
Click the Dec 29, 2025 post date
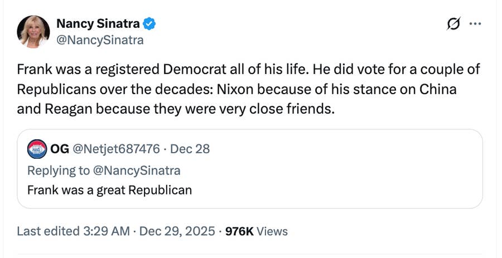tap(177, 231)
